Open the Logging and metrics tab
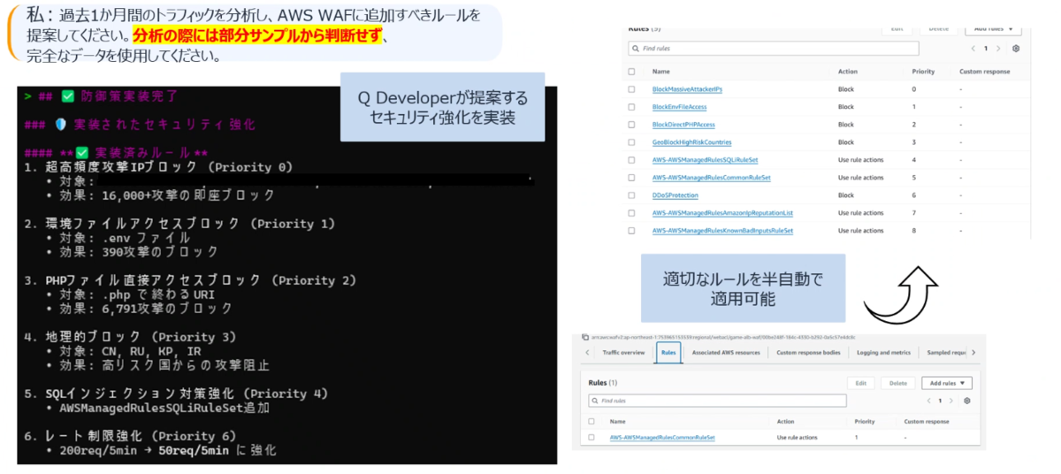Screen dimensions: 1061x474 click(885, 353)
